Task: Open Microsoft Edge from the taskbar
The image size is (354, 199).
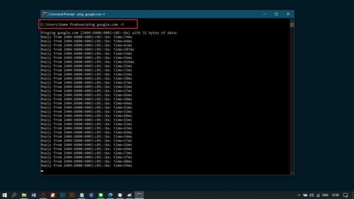Action: coord(110,195)
